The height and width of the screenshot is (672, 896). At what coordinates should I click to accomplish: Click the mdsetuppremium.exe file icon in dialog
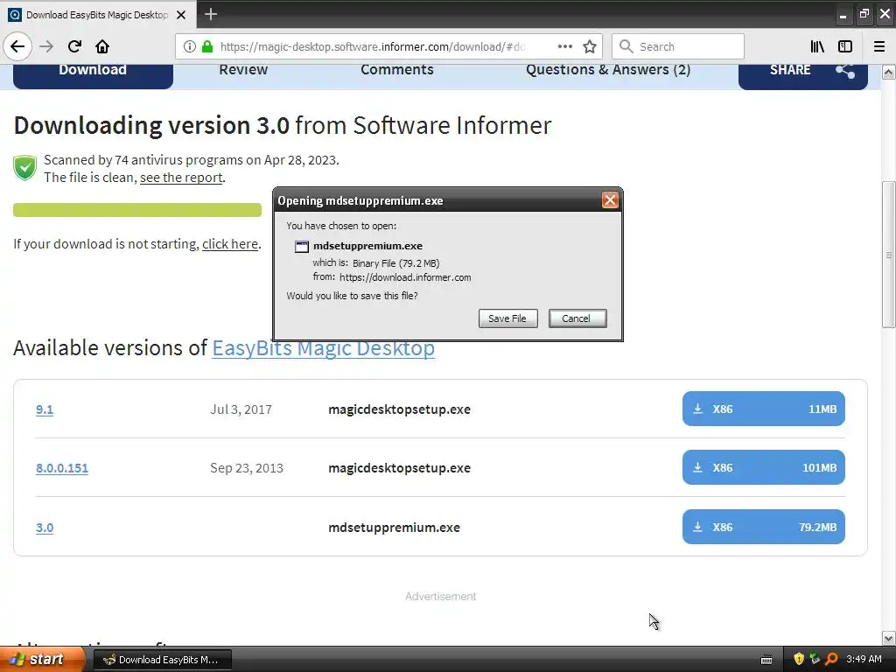(302, 246)
